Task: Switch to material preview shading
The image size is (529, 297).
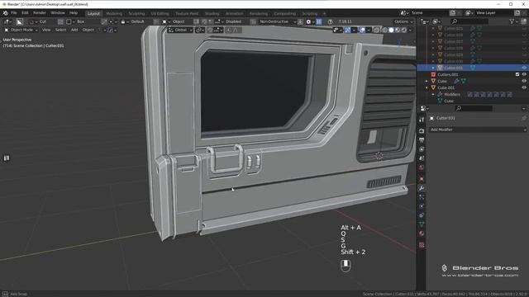Action: (x=398, y=30)
